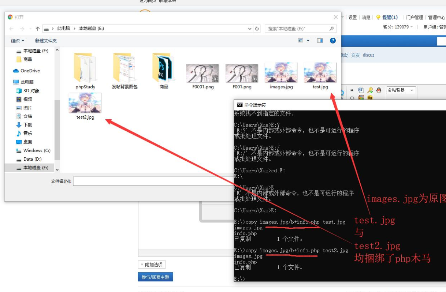Click sidebar scrollbar up arrow
This screenshot has width=446, height=292.
[x=57, y=50]
